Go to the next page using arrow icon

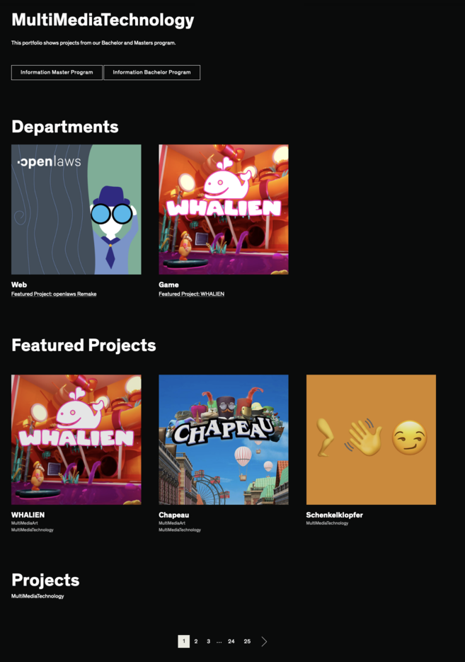(264, 641)
